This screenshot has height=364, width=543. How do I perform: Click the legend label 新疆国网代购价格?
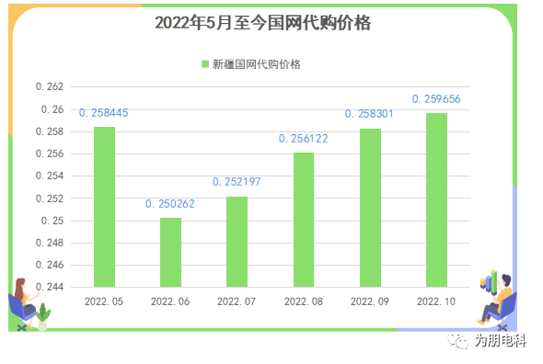pyautogui.click(x=256, y=64)
